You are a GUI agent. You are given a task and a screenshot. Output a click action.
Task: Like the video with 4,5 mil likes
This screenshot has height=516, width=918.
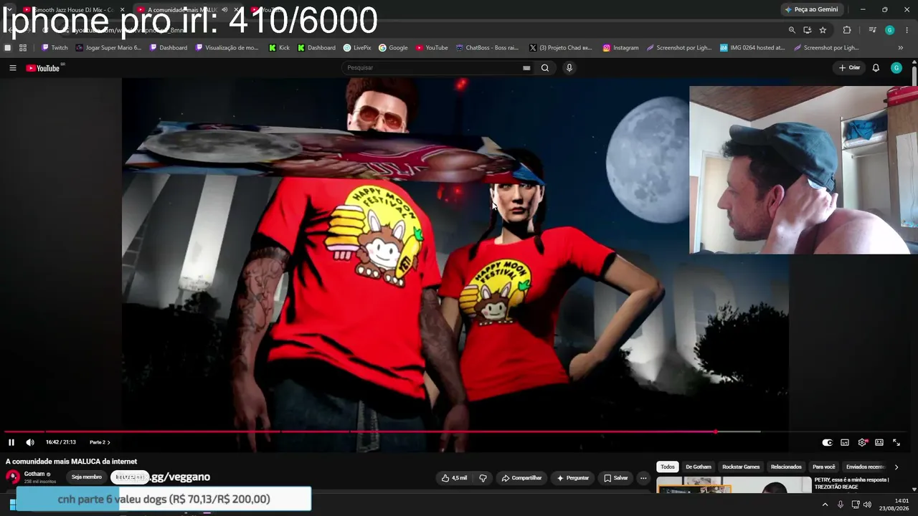click(454, 478)
